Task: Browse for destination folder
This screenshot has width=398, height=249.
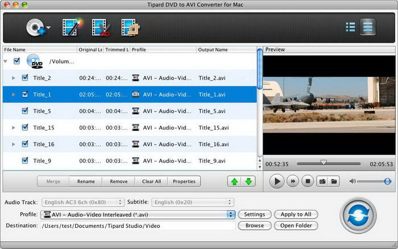Action: pyautogui.click(x=255, y=225)
